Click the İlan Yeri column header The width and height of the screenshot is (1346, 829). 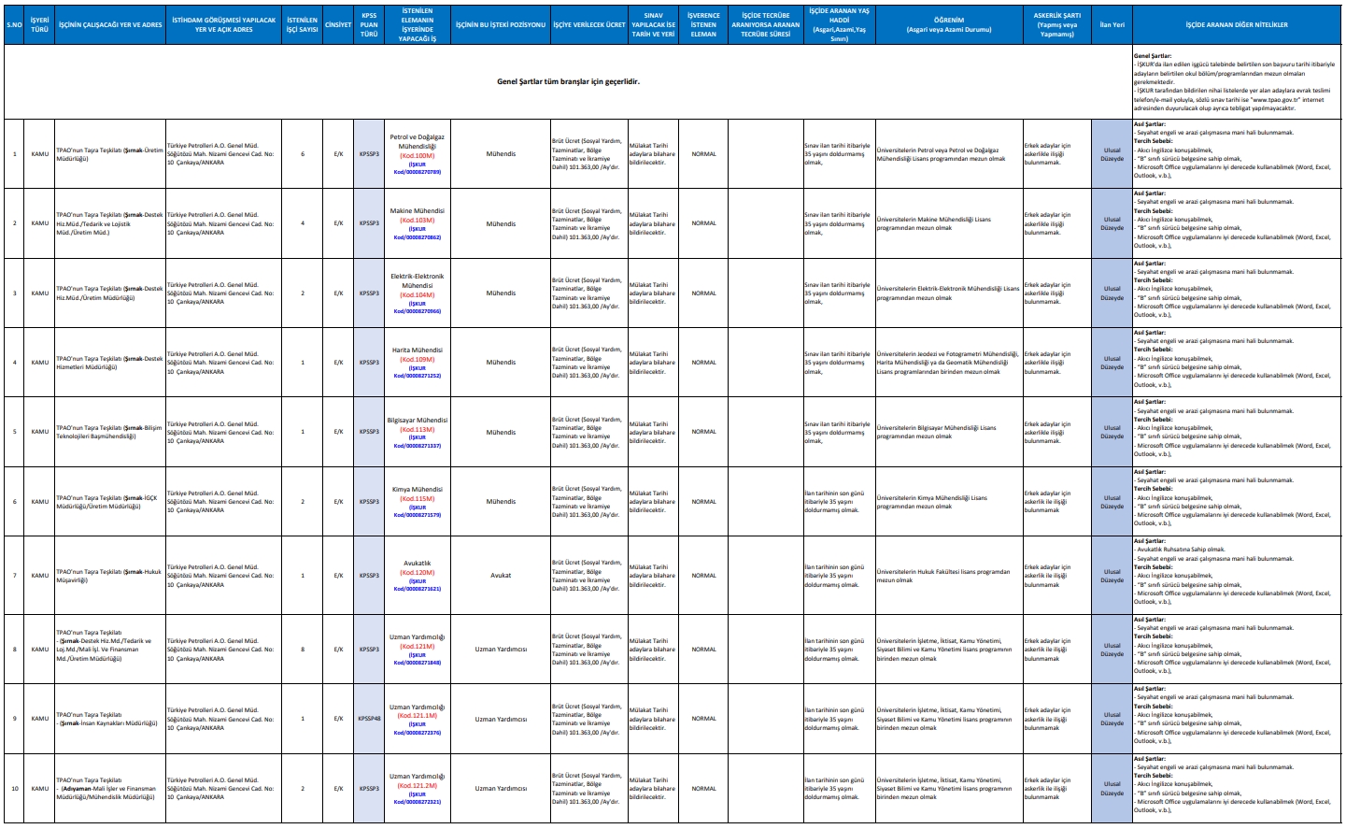click(1112, 25)
